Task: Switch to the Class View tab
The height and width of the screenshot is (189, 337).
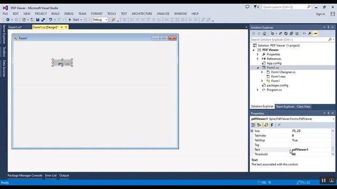Action: click(303, 107)
